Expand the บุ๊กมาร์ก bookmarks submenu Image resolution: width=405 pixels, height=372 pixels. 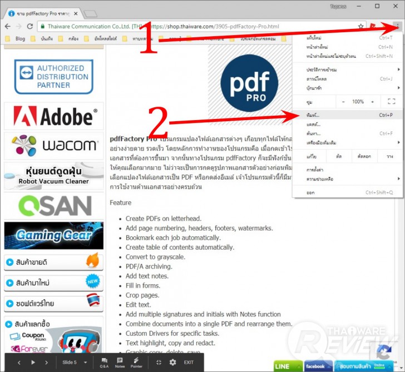coord(348,88)
